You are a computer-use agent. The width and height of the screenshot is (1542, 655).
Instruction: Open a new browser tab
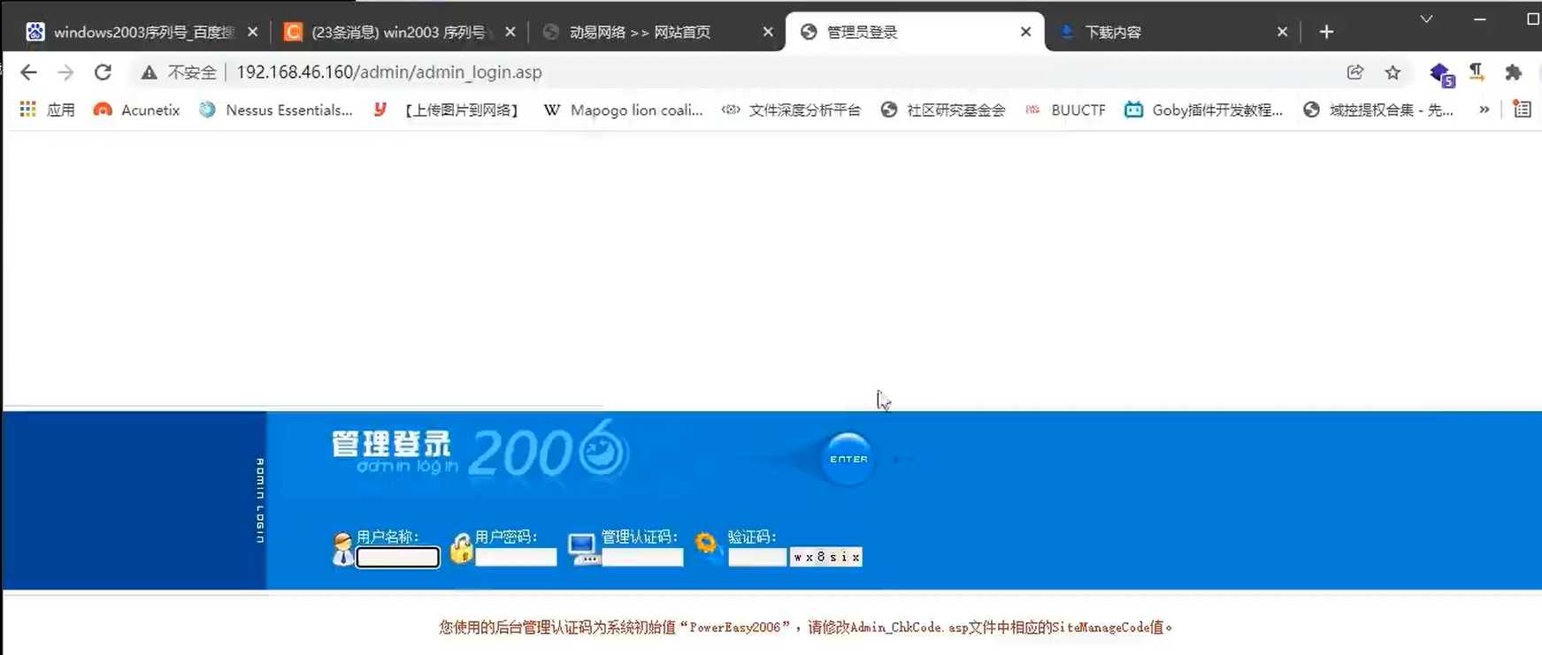point(1326,32)
